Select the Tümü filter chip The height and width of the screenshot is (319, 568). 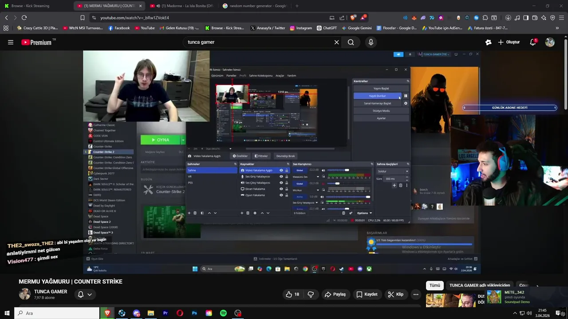[x=435, y=285]
